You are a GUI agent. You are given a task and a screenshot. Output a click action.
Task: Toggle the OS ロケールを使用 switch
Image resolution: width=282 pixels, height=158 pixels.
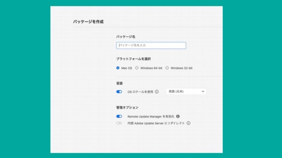[x=119, y=92]
